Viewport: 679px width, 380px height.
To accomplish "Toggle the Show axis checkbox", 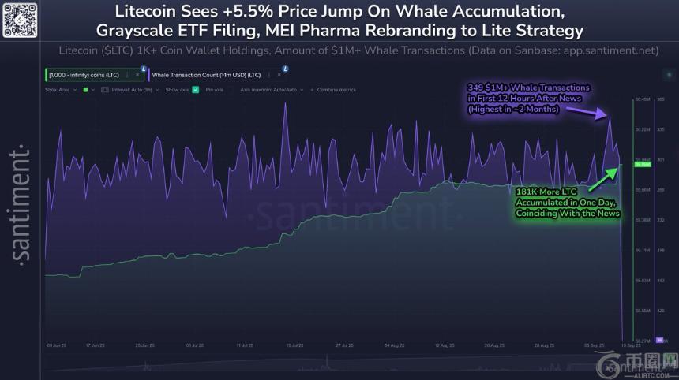I will pyautogui.click(x=195, y=90).
